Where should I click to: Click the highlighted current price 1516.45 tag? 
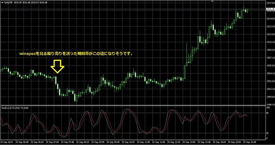point(270,9)
